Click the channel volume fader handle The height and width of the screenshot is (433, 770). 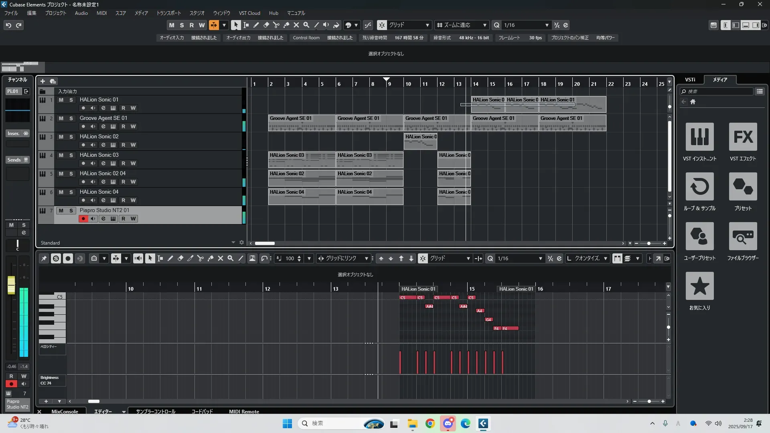coord(11,285)
